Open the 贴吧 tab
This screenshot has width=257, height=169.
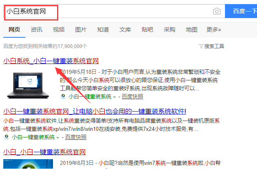click(147, 30)
